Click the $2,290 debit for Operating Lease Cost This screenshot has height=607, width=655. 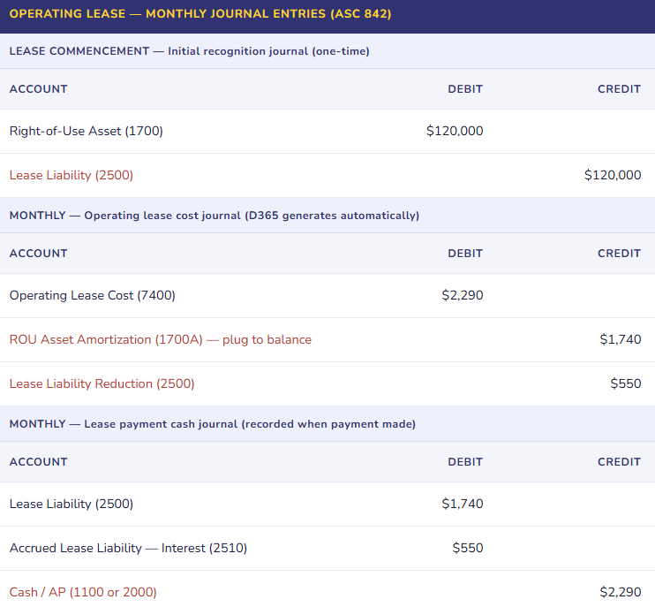pyautogui.click(x=463, y=295)
